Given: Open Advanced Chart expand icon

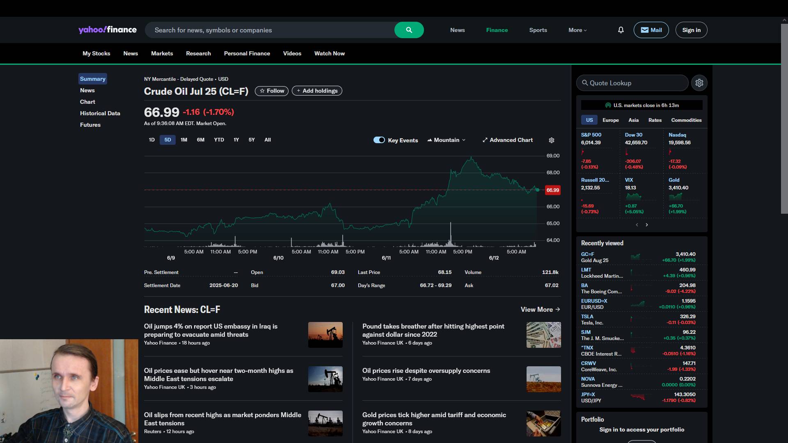Looking at the screenshot, I should (485, 140).
